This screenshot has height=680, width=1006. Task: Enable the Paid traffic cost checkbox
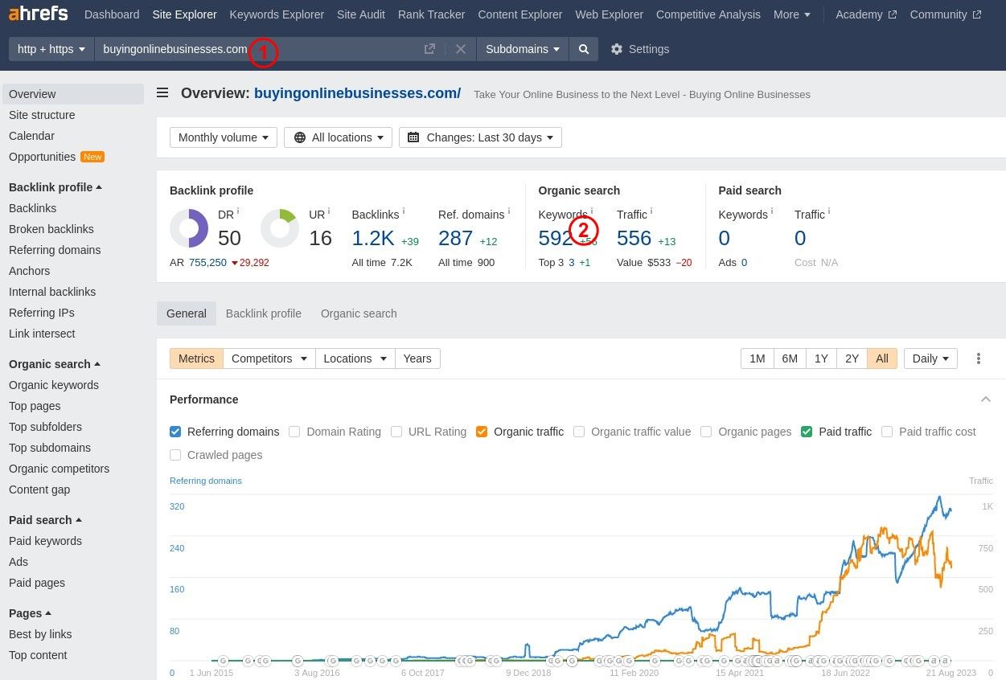point(887,432)
